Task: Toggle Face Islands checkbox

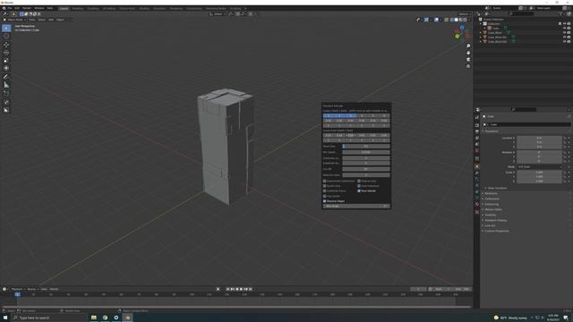Action: [x=359, y=191]
